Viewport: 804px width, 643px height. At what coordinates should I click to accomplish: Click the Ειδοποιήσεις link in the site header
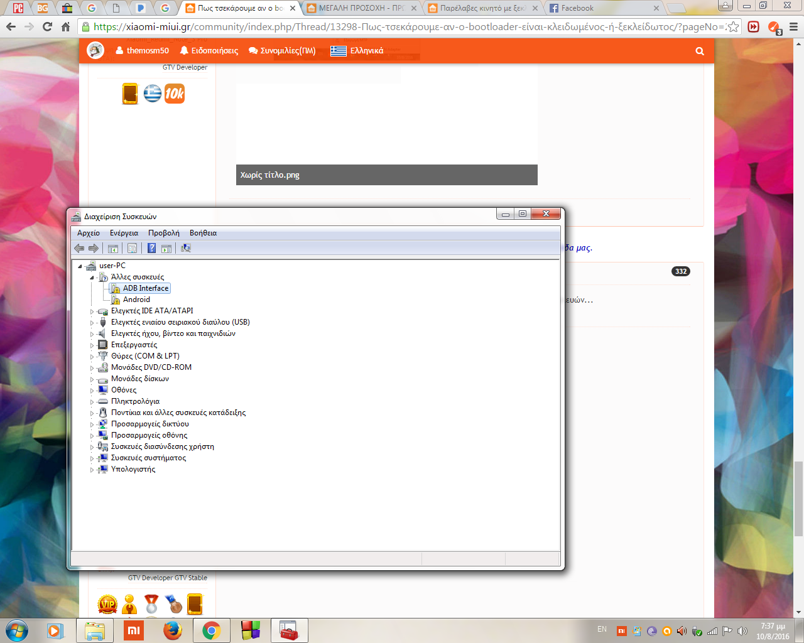click(x=209, y=51)
